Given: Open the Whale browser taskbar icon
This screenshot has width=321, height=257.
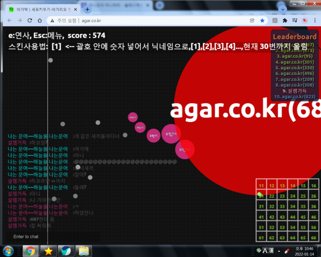Looking at the screenshot, I should coord(66,251).
